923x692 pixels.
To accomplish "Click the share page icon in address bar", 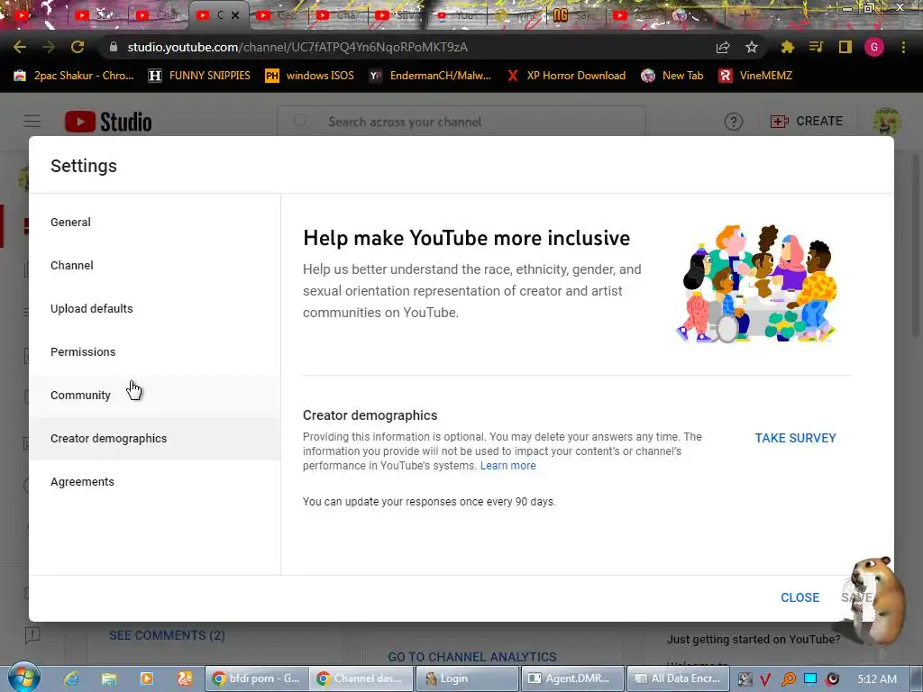I will pyautogui.click(x=723, y=47).
